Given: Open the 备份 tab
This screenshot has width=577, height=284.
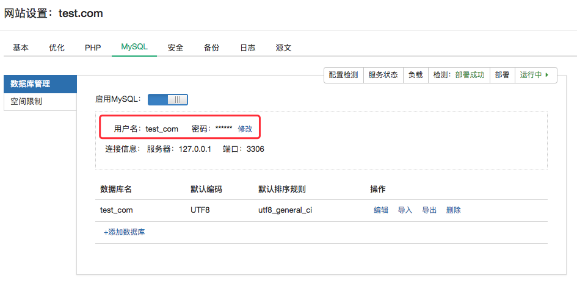Looking at the screenshot, I should pos(211,48).
